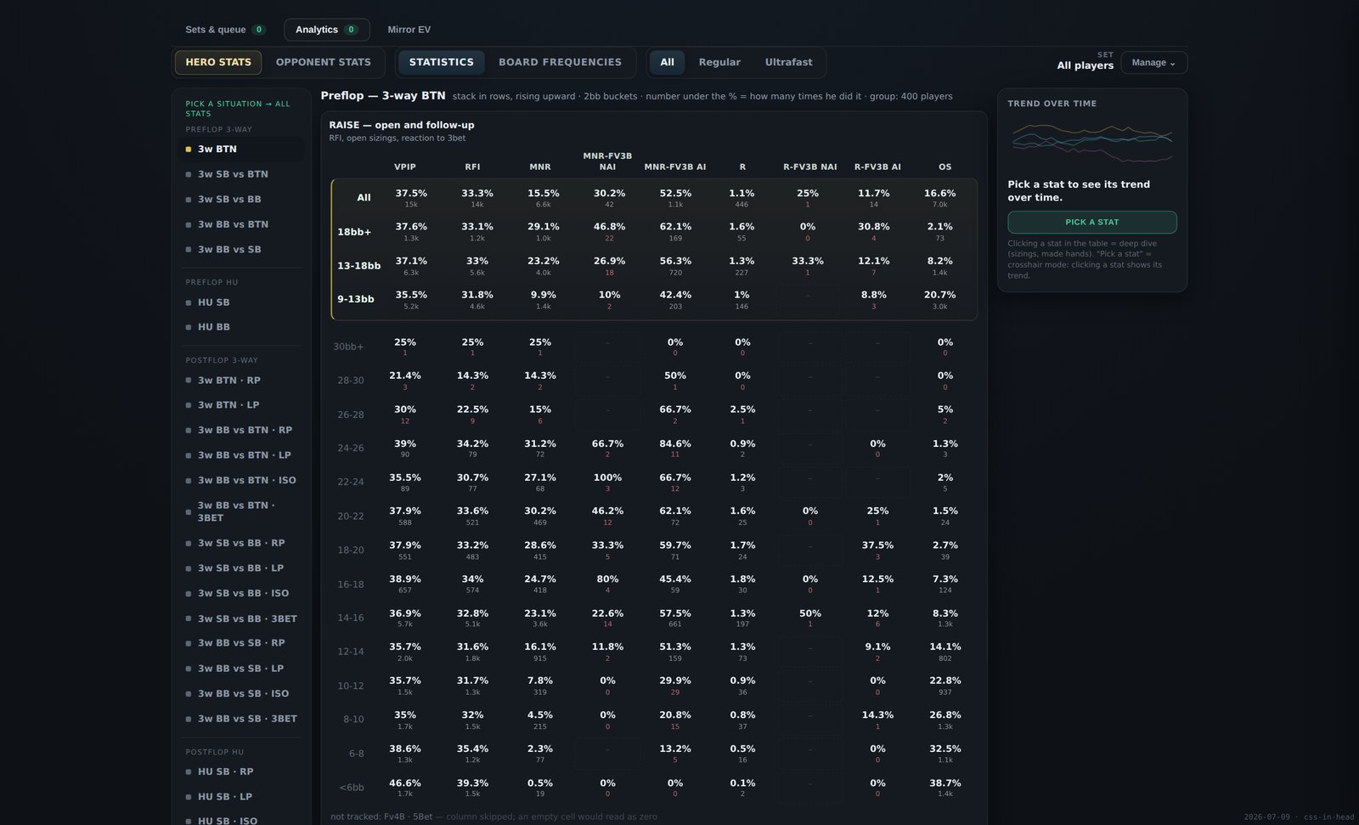Open the Mirror EV tab

click(x=409, y=30)
